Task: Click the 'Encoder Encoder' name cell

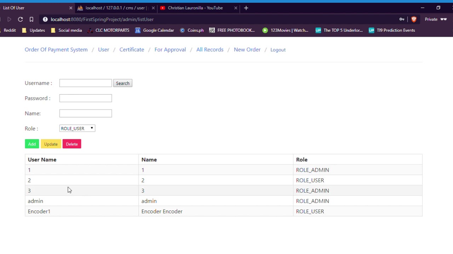Action: [x=216, y=211]
